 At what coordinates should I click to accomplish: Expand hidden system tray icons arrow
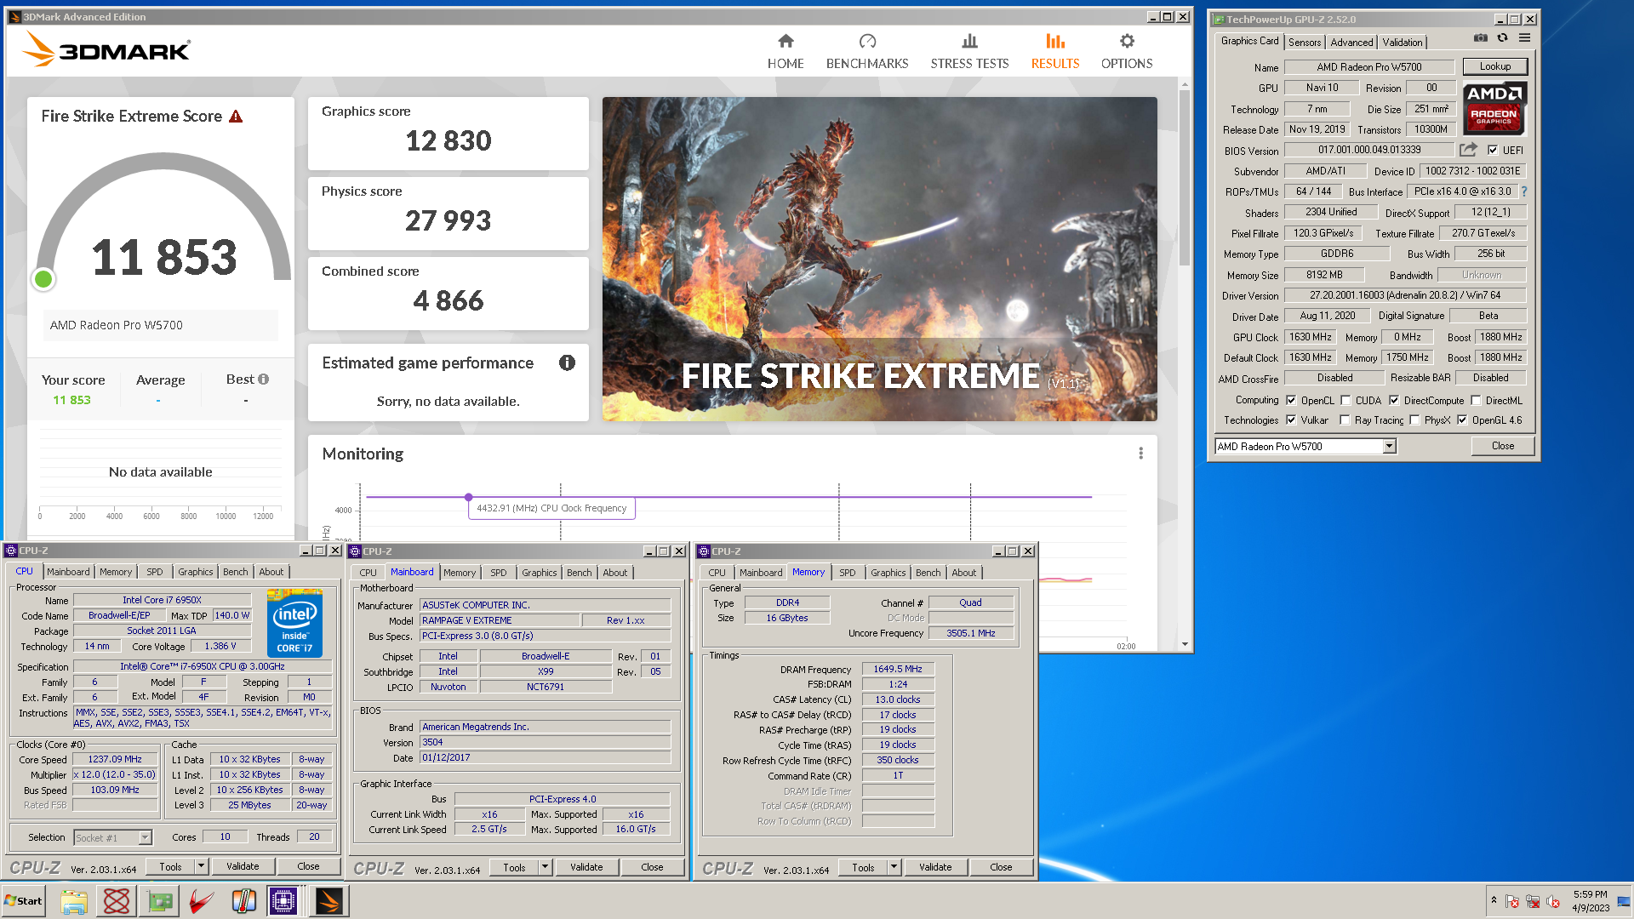pyautogui.click(x=1494, y=900)
